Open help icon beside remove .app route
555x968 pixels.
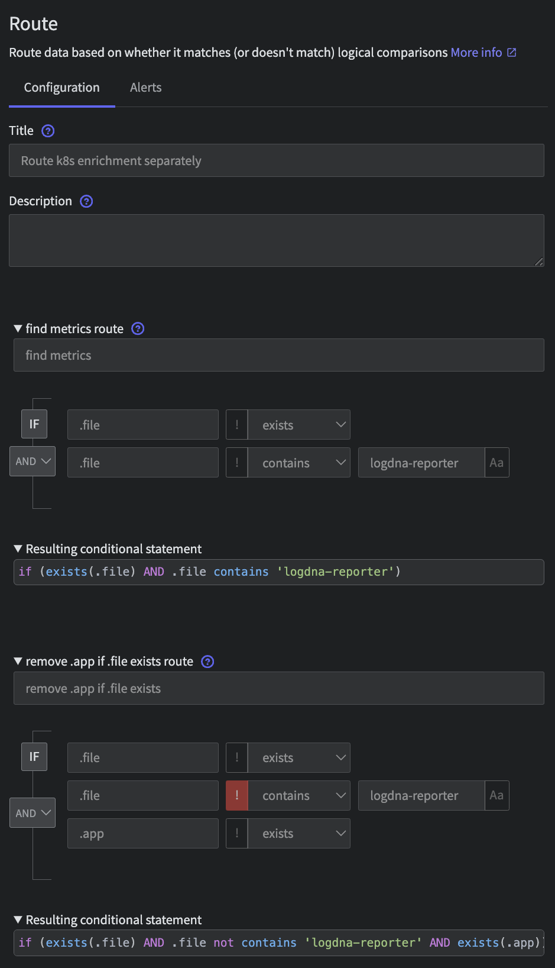207,662
